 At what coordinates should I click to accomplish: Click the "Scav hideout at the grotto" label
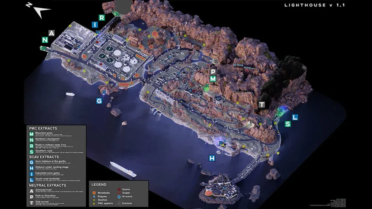click(50, 161)
